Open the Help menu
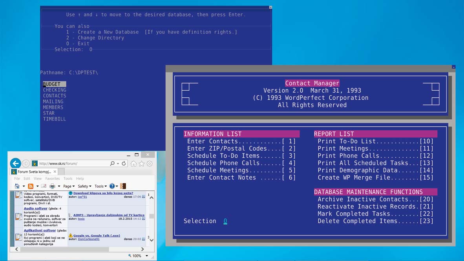464x261 pixels. tap(80, 179)
